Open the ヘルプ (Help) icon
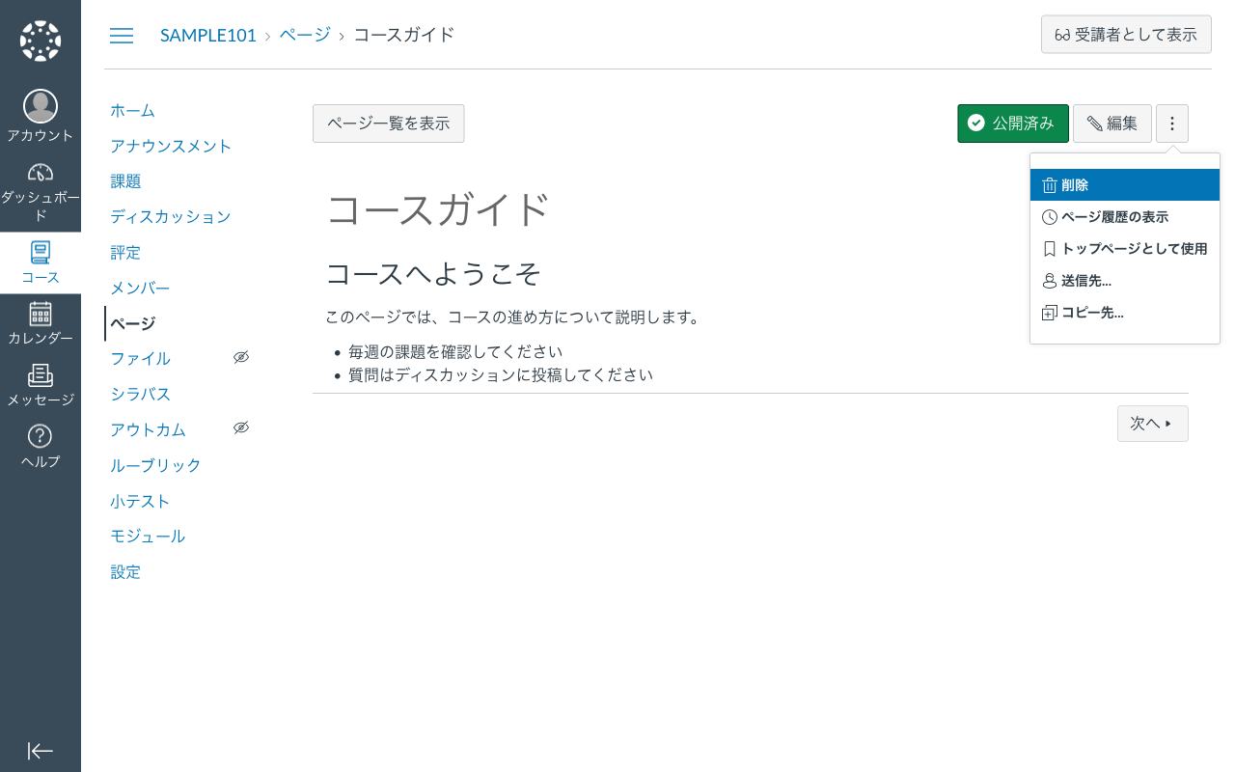Screen dimensions: 1235x772 (x=40, y=444)
